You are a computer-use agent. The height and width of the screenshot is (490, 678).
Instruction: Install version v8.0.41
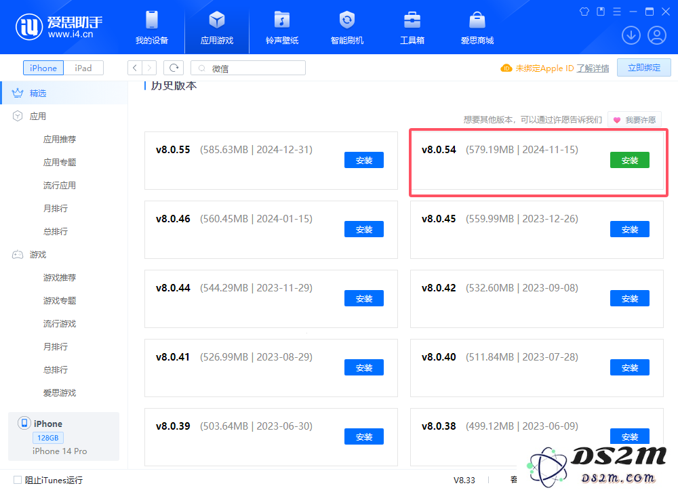pyautogui.click(x=364, y=368)
